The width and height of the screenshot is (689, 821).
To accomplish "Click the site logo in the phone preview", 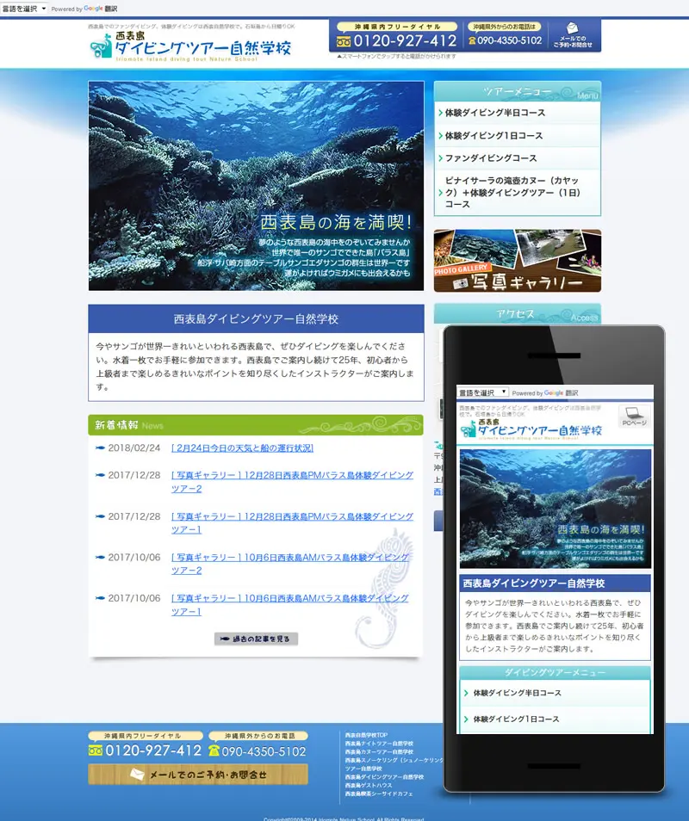I will click(x=531, y=429).
